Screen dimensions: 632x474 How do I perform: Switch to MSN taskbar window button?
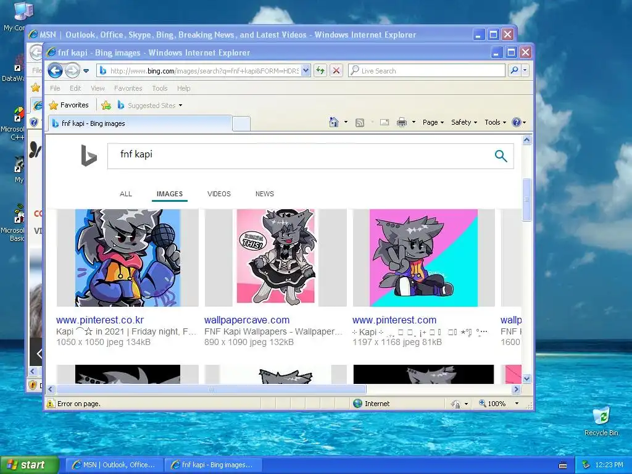coord(114,465)
